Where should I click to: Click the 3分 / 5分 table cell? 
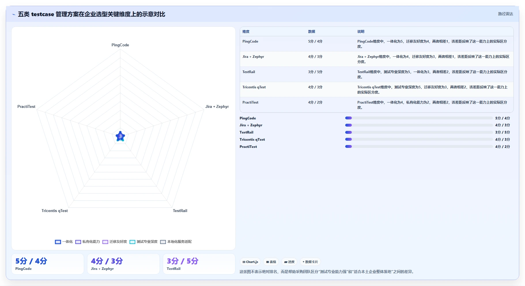coord(315,72)
